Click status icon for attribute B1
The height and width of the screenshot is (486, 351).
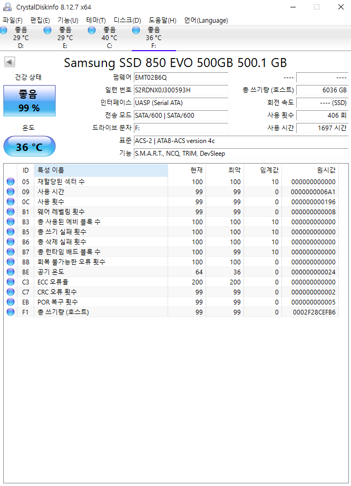11,212
